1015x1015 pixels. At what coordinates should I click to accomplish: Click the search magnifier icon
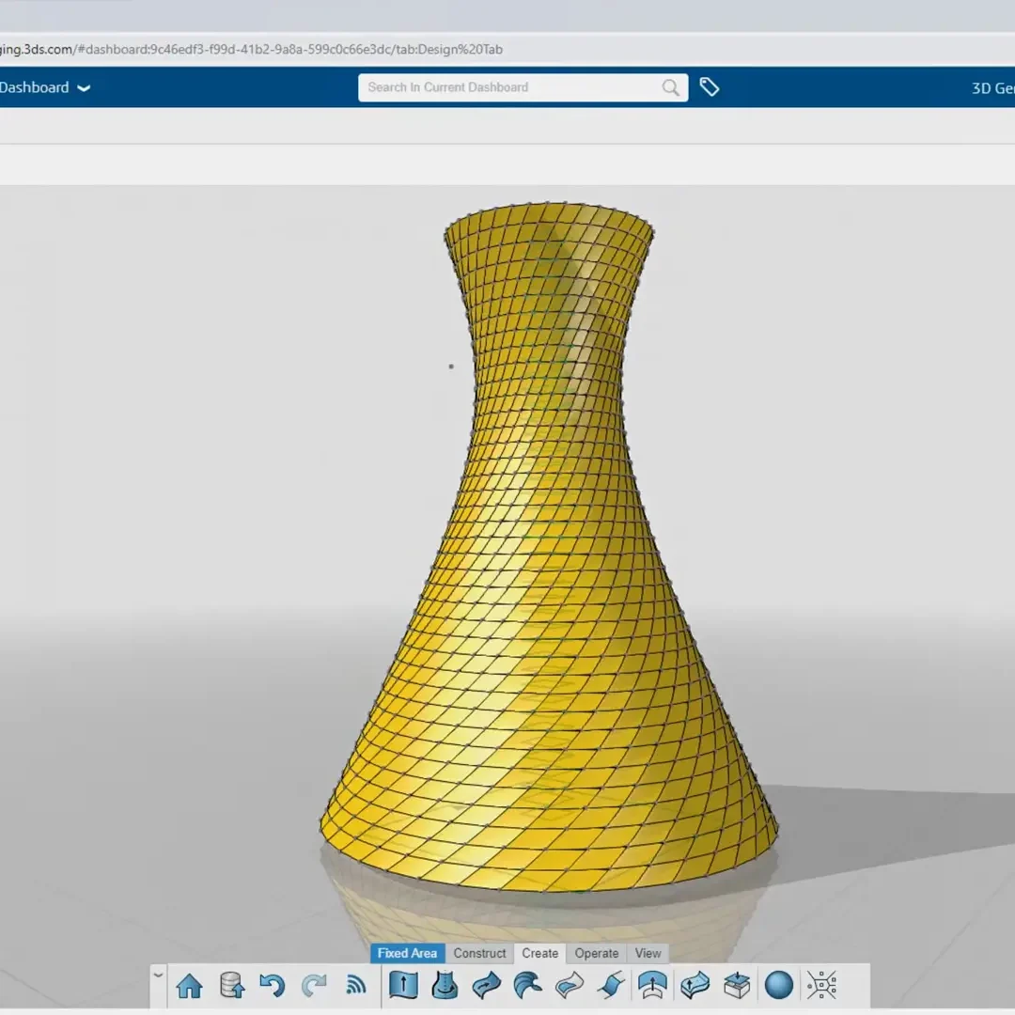coord(671,87)
